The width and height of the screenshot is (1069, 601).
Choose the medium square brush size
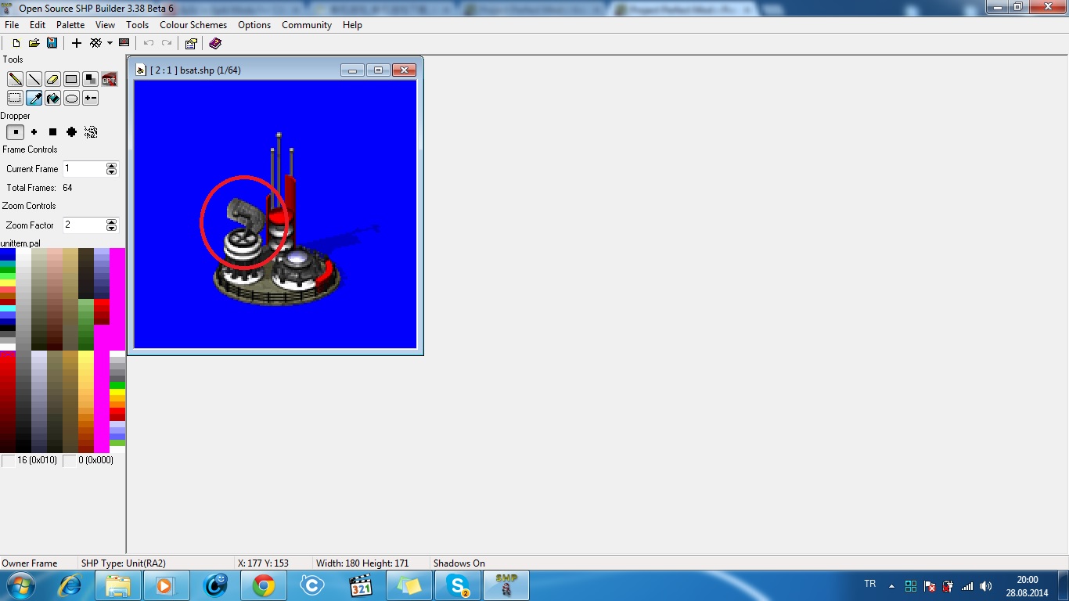pyautogui.click(x=52, y=132)
